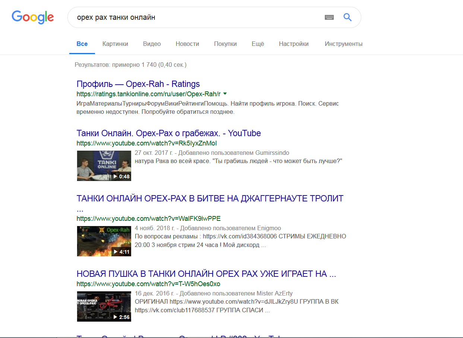
Task: Select the Все tab
Action: (82, 44)
